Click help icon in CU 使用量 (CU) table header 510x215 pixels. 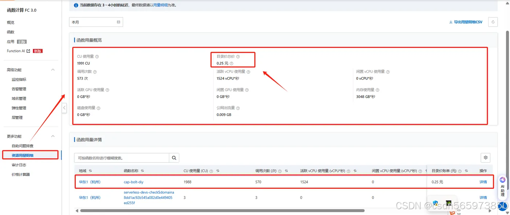click(x=212, y=171)
